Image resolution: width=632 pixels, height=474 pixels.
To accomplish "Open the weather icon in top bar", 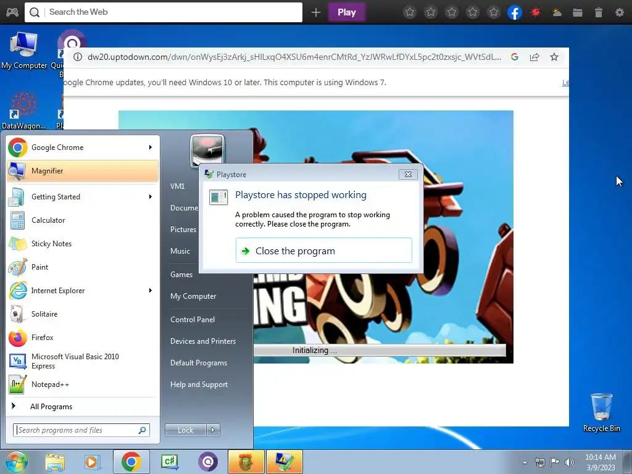I will pos(557,12).
